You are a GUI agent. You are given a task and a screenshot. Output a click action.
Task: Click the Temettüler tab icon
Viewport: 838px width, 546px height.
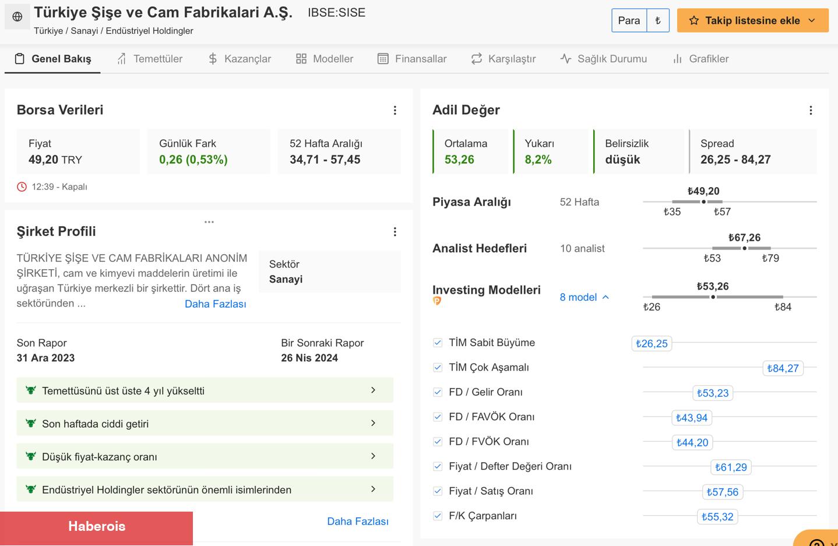121,59
